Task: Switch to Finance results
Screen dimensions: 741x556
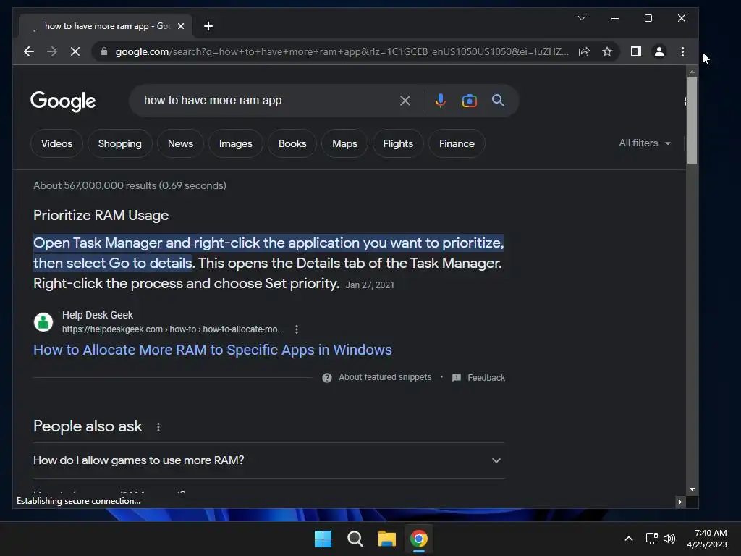Action: click(457, 143)
